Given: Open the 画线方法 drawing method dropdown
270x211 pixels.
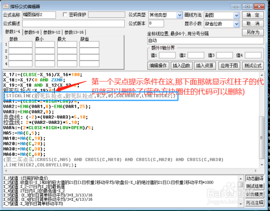Looking at the screenshot, I should 237,16.
